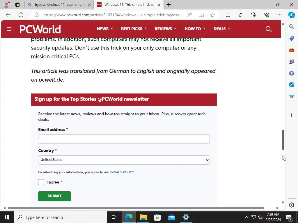The height and width of the screenshot is (223, 298).
Task: Start Read aloud from address bar
Action: point(189,15)
